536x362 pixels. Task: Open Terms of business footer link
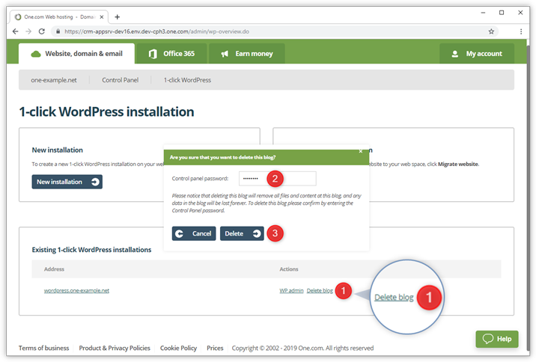(x=43, y=348)
